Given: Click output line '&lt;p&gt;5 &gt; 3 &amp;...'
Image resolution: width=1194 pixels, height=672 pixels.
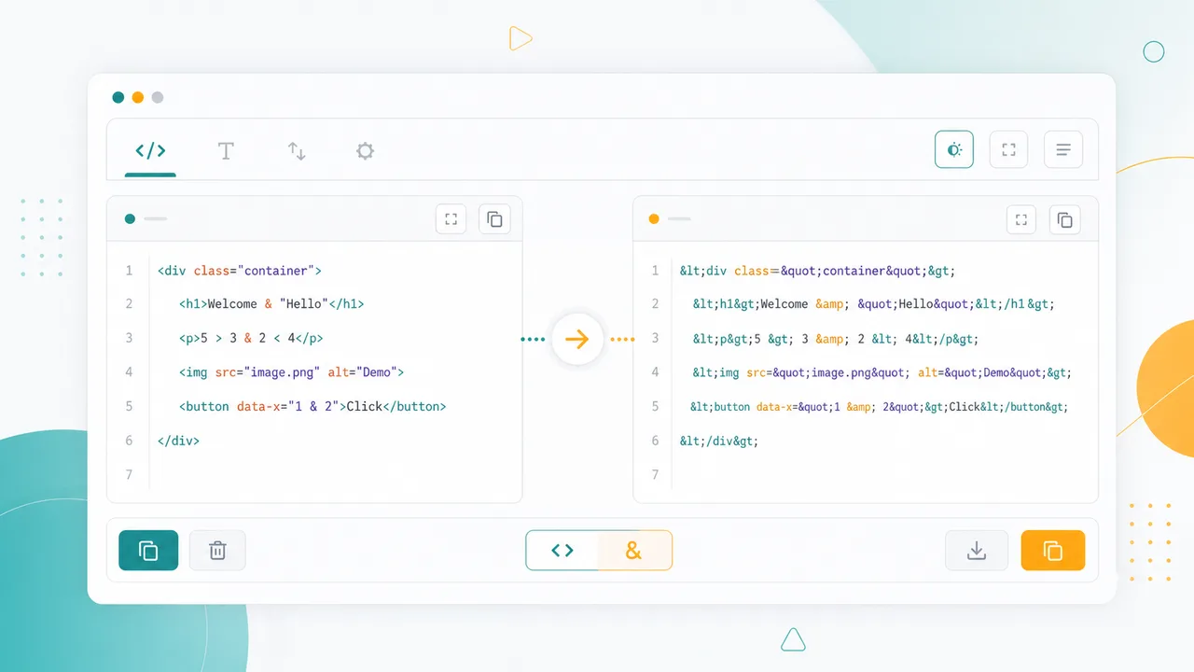Looking at the screenshot, I should point(835,339).
